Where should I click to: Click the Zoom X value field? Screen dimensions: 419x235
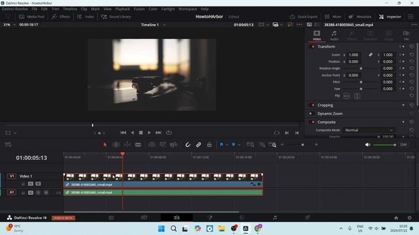tap(354, 55)
